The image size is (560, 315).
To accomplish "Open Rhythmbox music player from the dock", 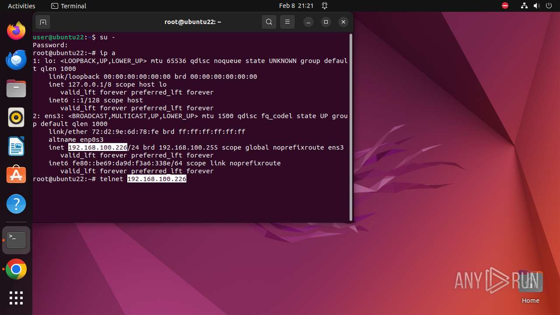I will [x=16, y=117].
